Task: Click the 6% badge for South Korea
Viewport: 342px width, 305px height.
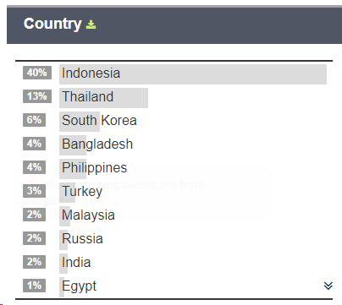Action: click(34, 120)
